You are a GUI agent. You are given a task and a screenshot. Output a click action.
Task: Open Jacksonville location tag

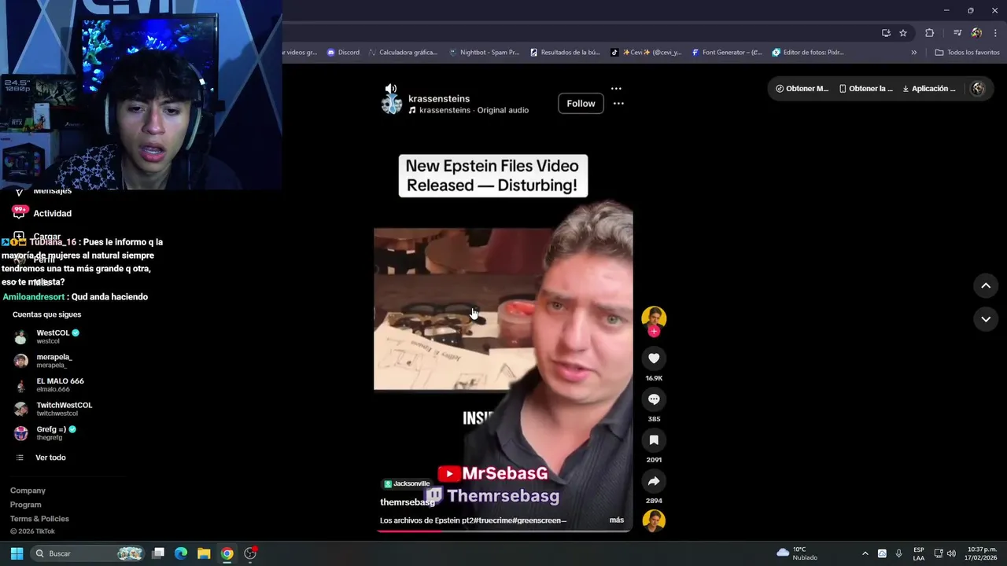(407, 484)
